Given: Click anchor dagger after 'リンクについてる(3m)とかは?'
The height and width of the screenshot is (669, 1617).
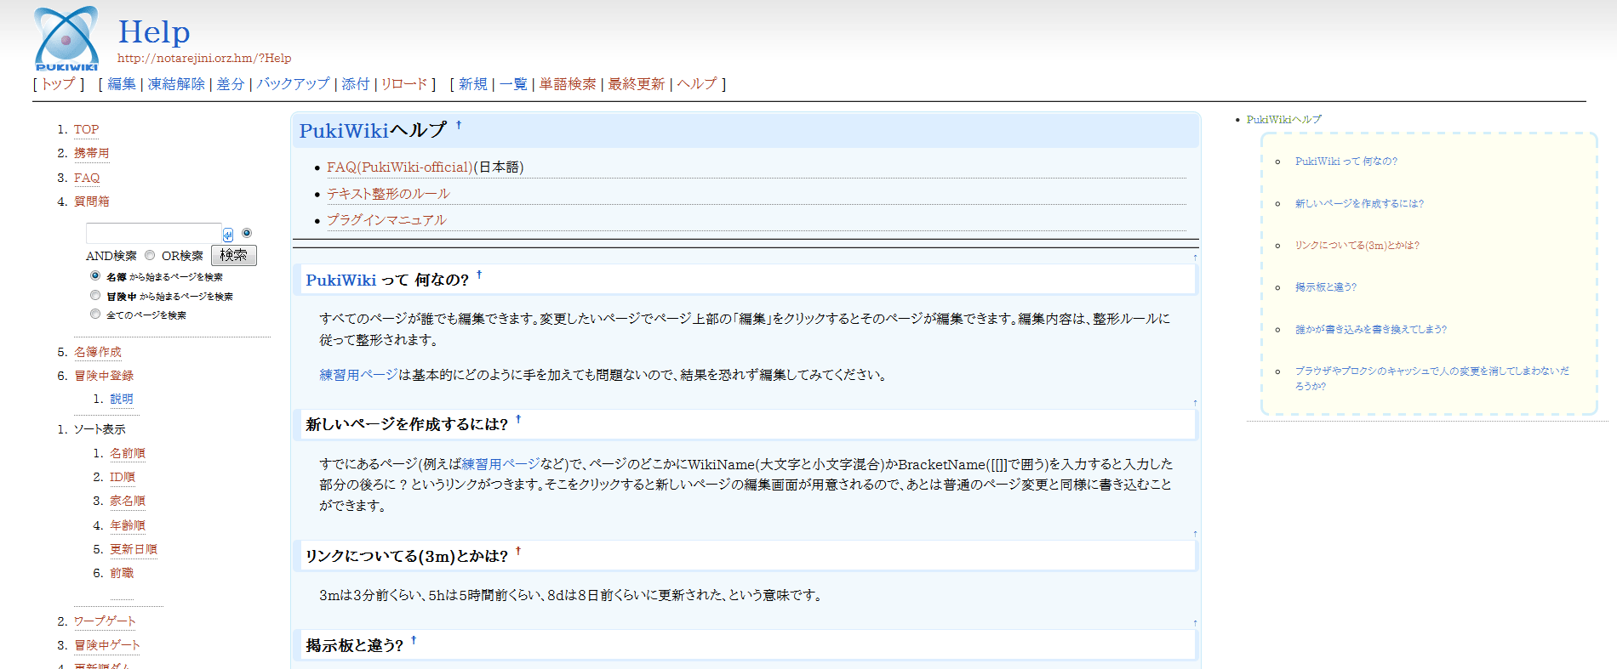Looking at the screenshot, I should click(x=518, y=552).
